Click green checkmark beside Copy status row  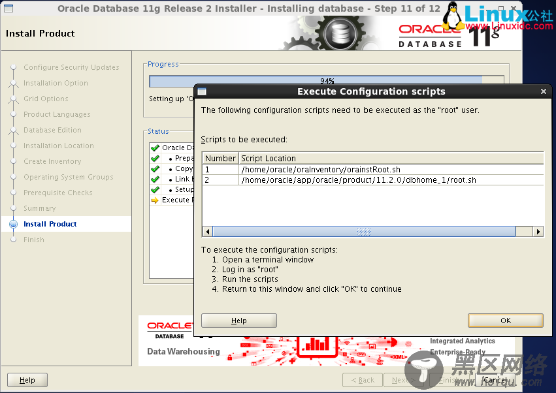155,168
